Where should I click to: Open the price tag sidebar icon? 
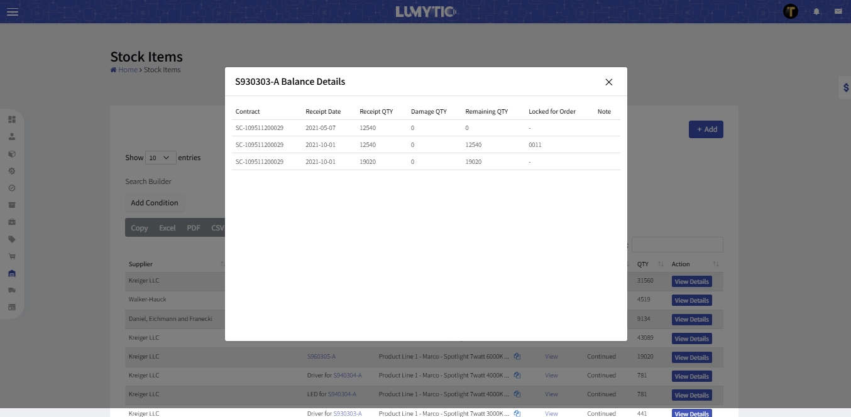tap(12, 239)
